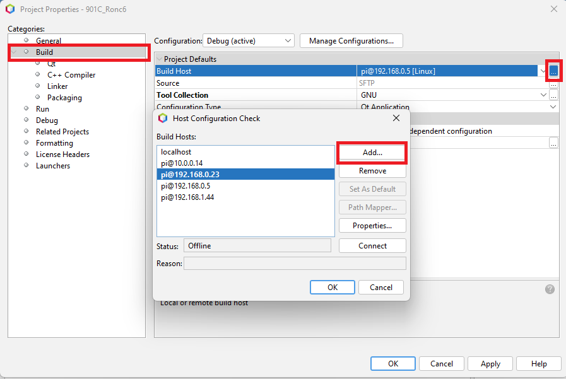This screenshot has height=379, width=566.
Task: Select pi@192.168.0.23 build host
Action: coord(246,175)
